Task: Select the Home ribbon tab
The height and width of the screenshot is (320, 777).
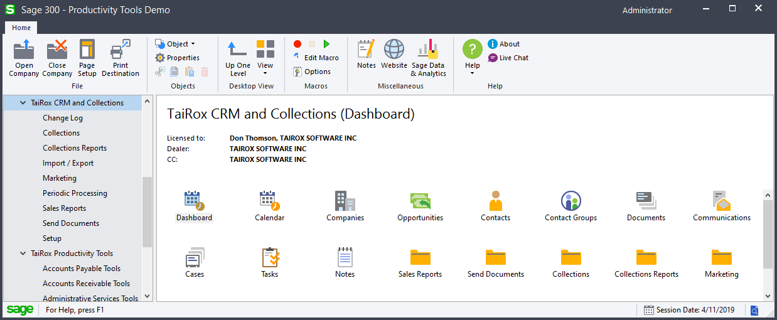Action: point(21,28)
